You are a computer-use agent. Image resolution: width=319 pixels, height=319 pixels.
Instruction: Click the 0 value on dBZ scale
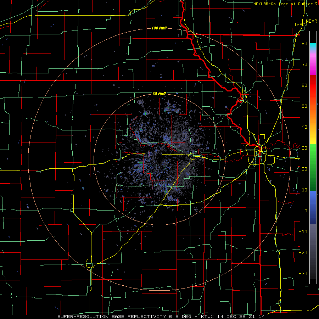(306, 211)
